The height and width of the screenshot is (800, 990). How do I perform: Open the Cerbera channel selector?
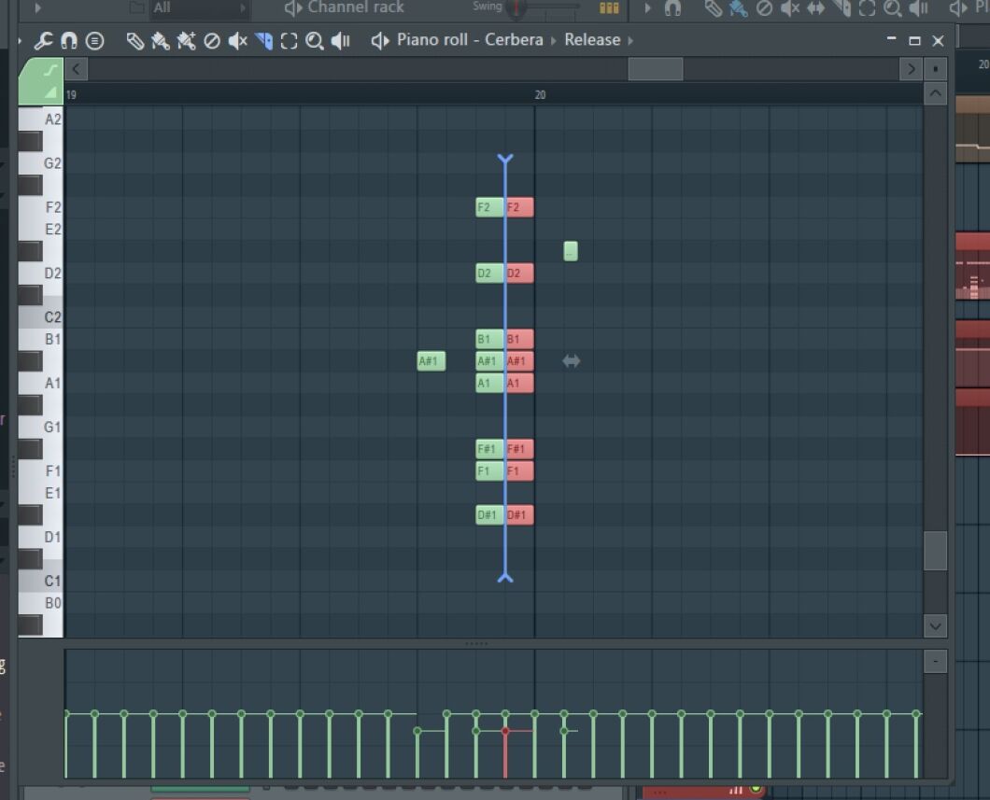point(513,40)
